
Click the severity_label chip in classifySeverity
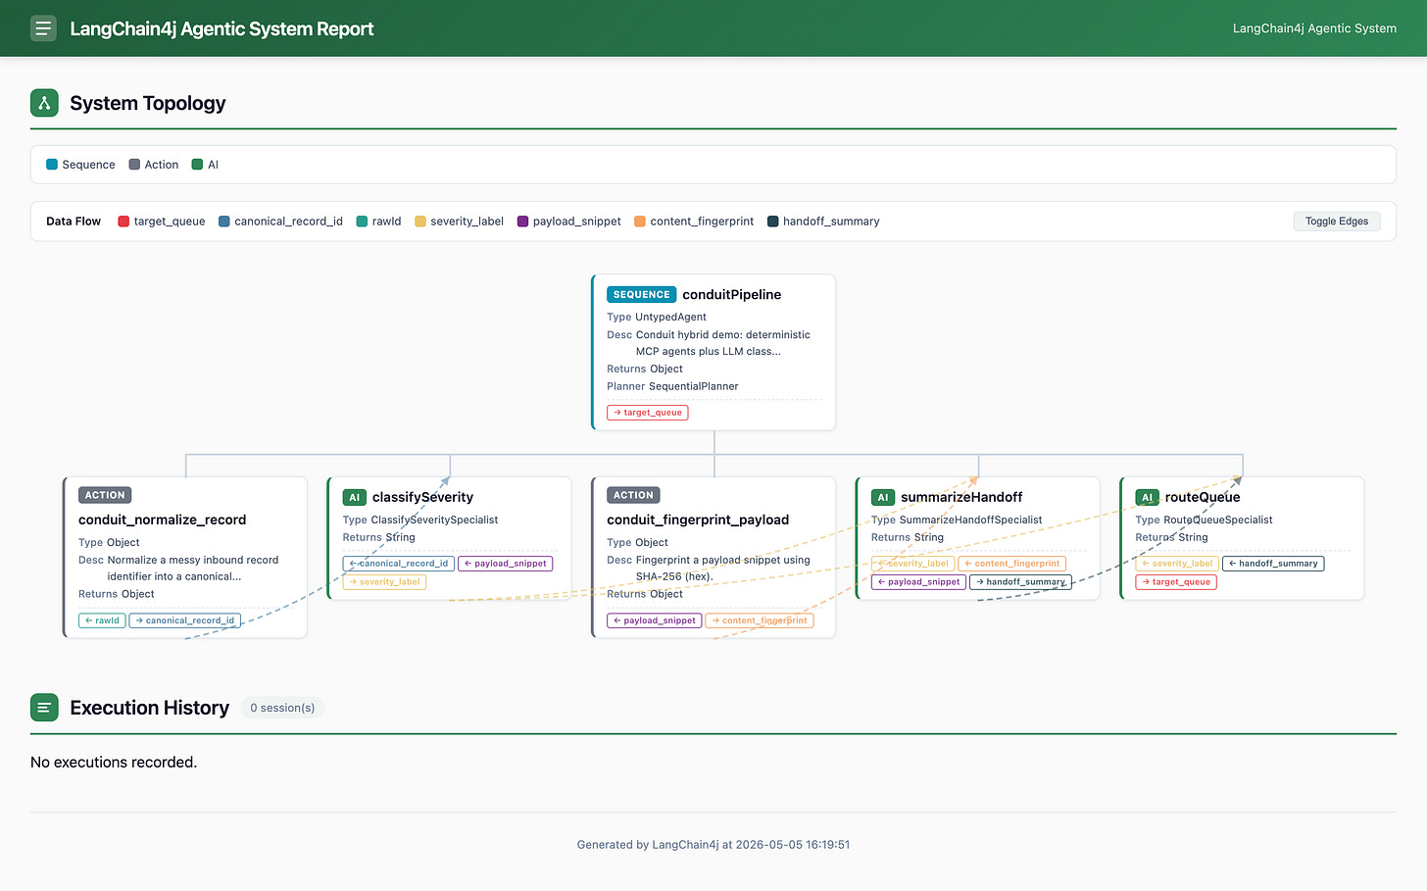tap(384, 582)
